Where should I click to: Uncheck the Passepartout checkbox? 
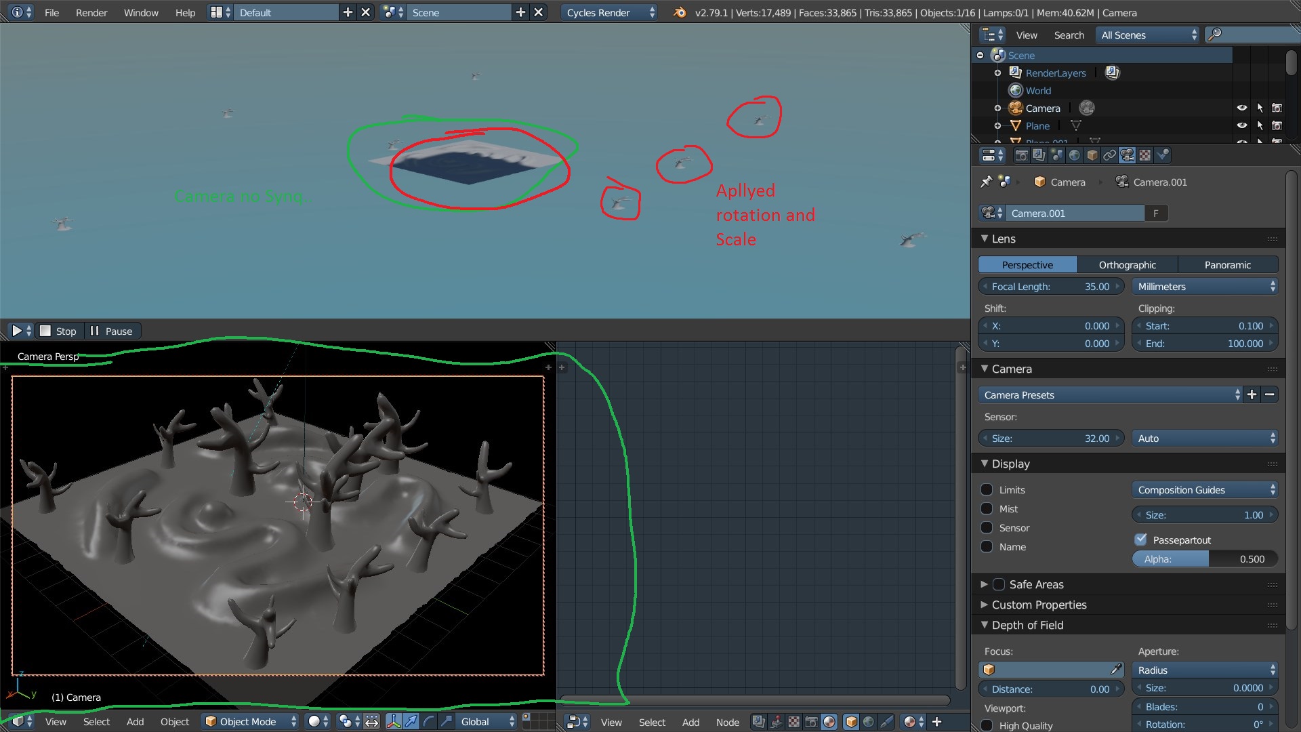[x=1140, y=540]
